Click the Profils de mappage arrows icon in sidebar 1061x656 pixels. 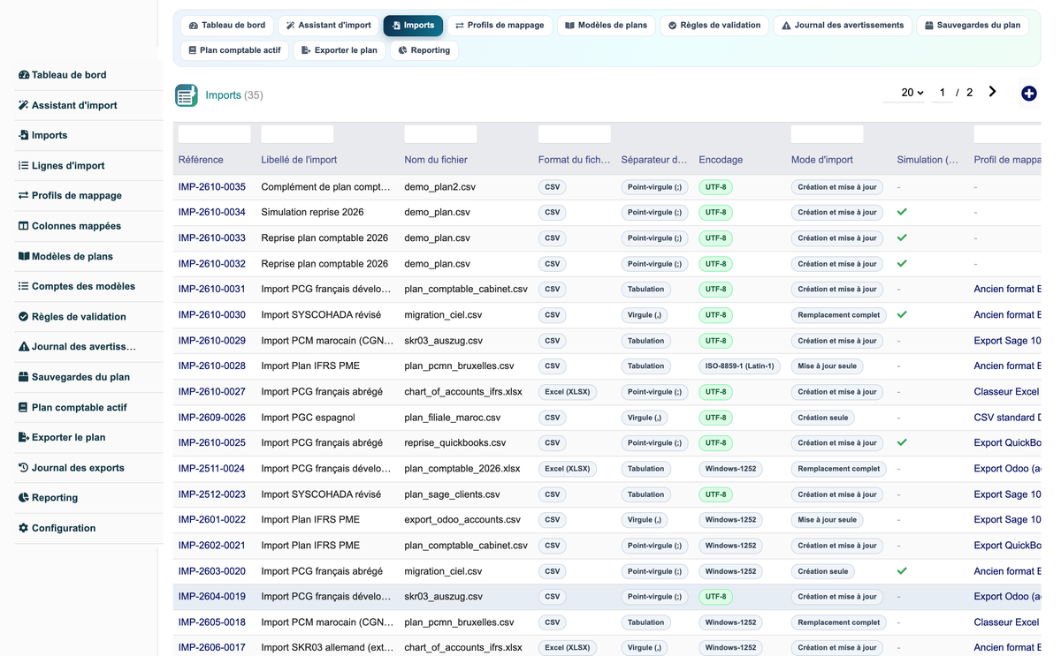click(24, 195)
